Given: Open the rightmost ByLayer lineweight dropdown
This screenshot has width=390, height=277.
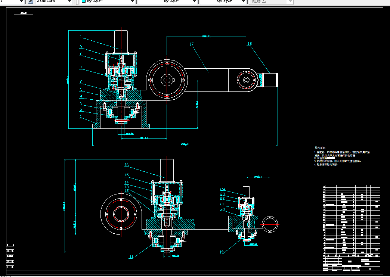Looking at the screenshot, I should [243, 1].
